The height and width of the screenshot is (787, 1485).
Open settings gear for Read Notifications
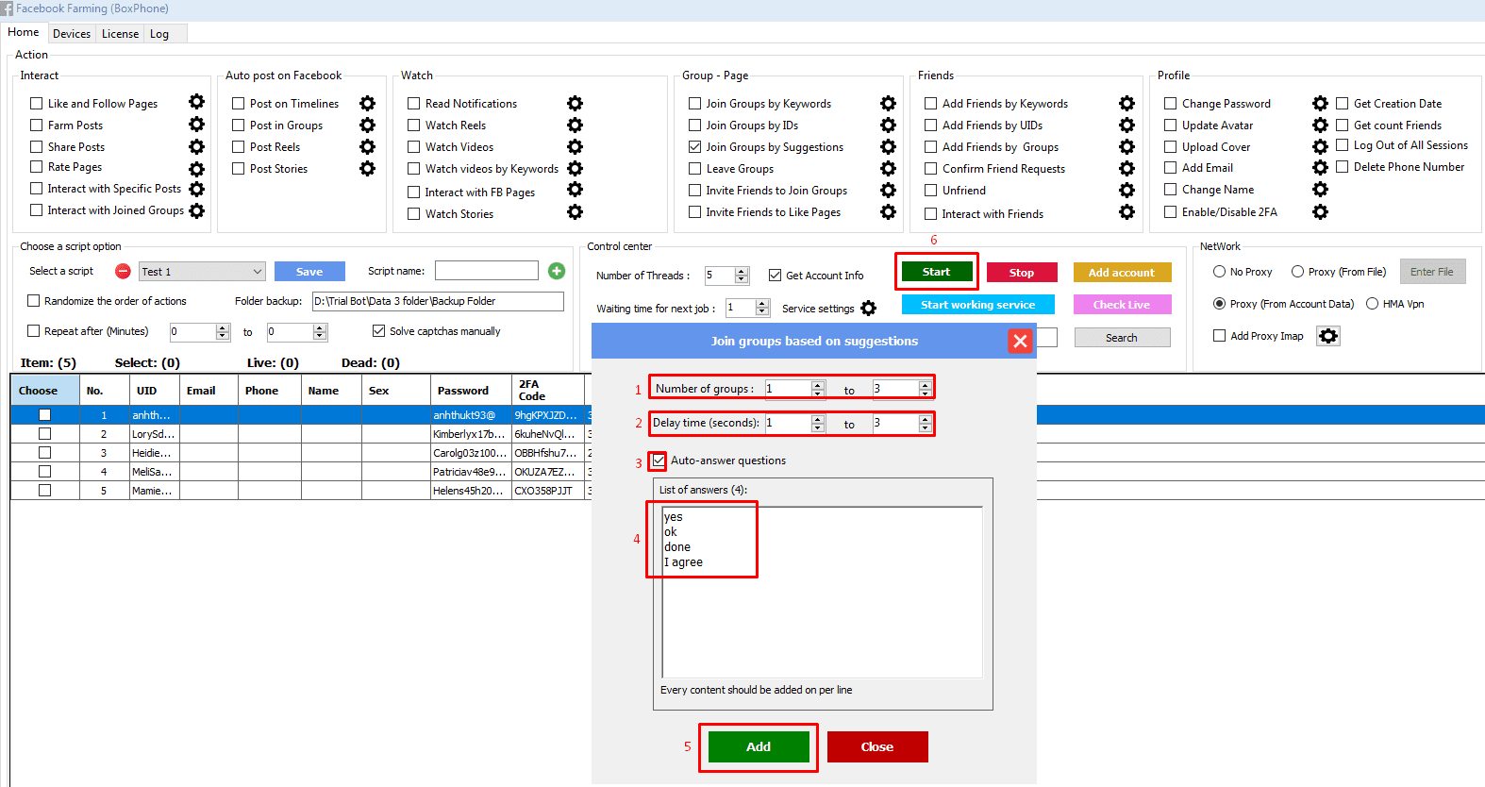point(575,103)
